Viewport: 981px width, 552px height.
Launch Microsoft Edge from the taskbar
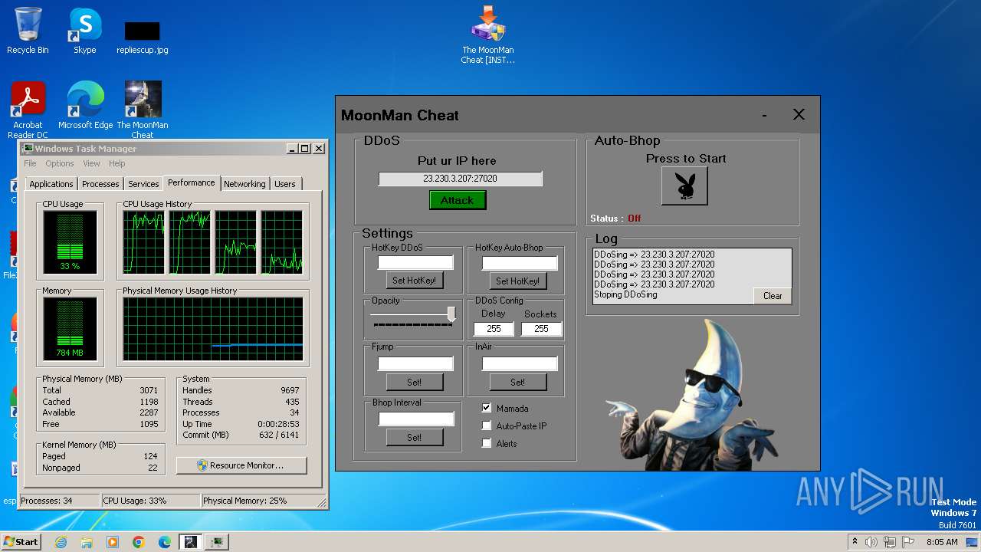click(165, 542)
